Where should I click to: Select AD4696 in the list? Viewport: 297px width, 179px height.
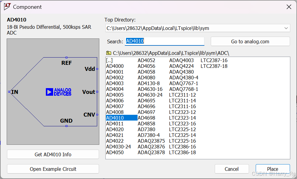tap(146, 107)
